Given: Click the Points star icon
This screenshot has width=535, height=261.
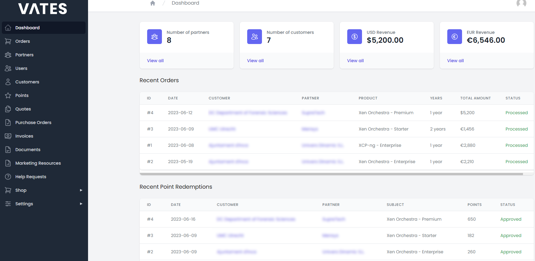Looking at the screenshot, I should (8, 95).
